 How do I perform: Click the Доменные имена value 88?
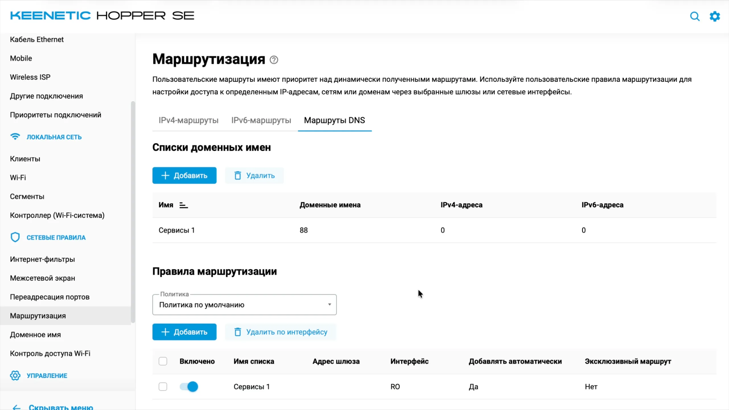point(304,230)
